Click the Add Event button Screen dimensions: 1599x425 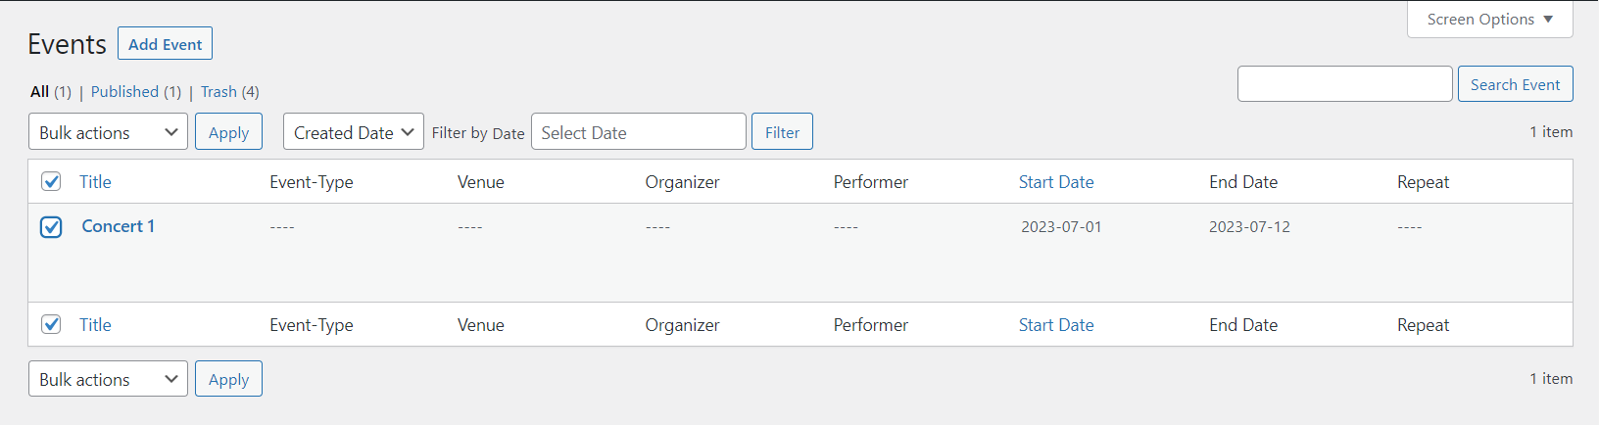click(x=165, y=44)
